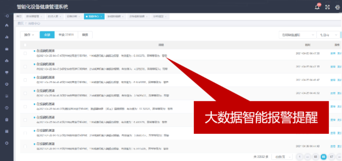Viewport: 342px width, 161px height.
Task: Go to page 67 in pagination
Action: pyautogui.click(x=332, y=157)
